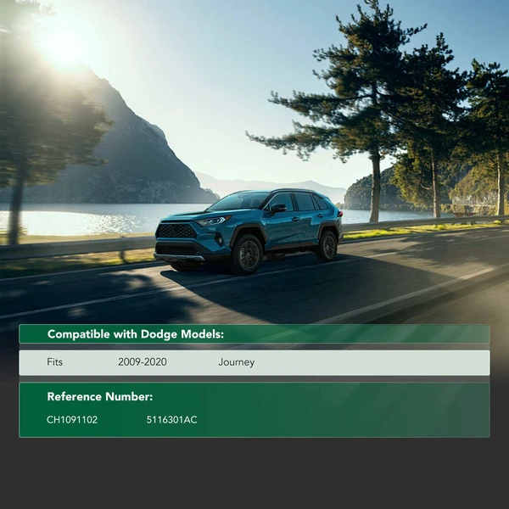The image size is (509, 509).
Task: Click the SUV's side mirror
Action: pos(277,209)
